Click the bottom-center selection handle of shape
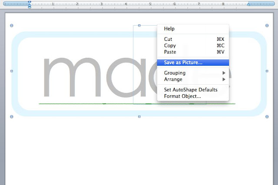278x185 pixels. pyautogui.click(x=139, y=116)
